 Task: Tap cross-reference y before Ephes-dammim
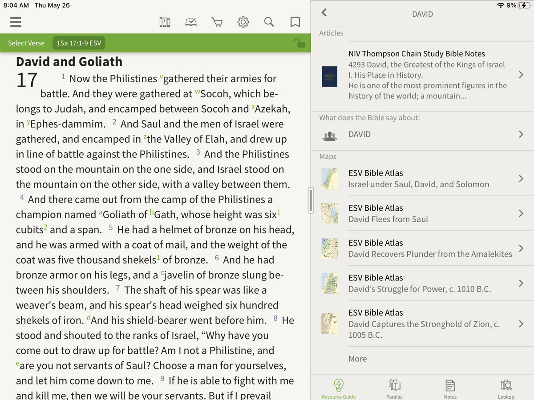28,122
